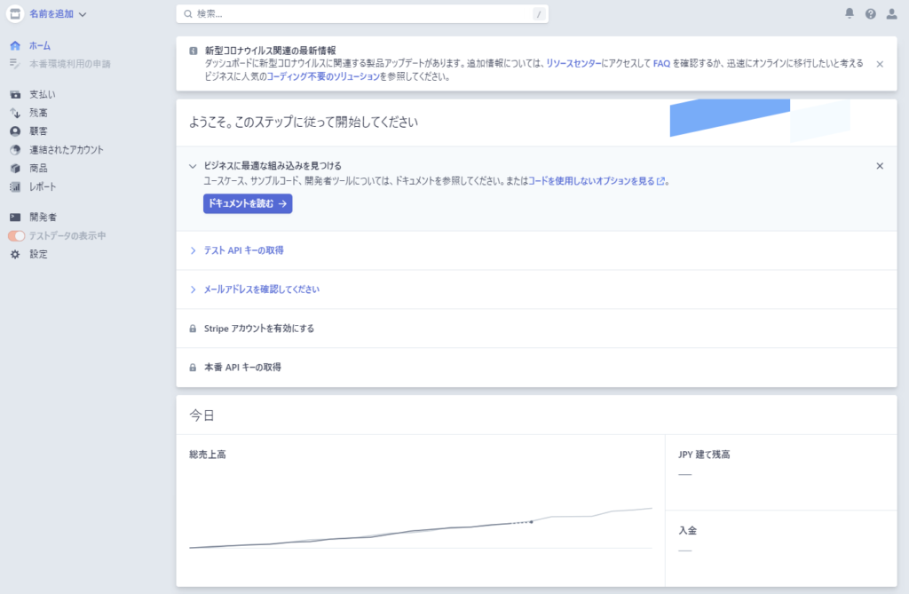Click the Stripe アカウントを有効にする step text
This screenshot has height=594, width=909.
pos(259,329)
